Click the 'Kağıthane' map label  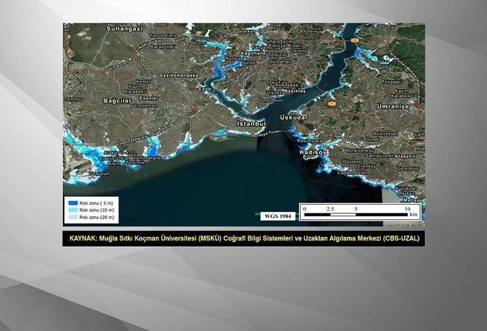coord(254,53)
